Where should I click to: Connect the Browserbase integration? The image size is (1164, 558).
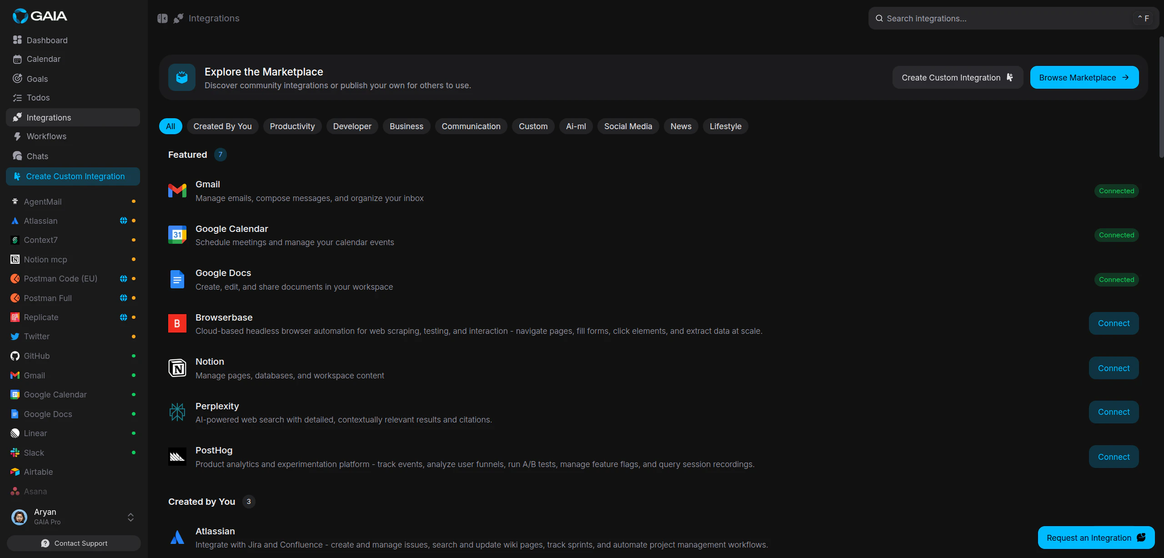(1113, 323)
